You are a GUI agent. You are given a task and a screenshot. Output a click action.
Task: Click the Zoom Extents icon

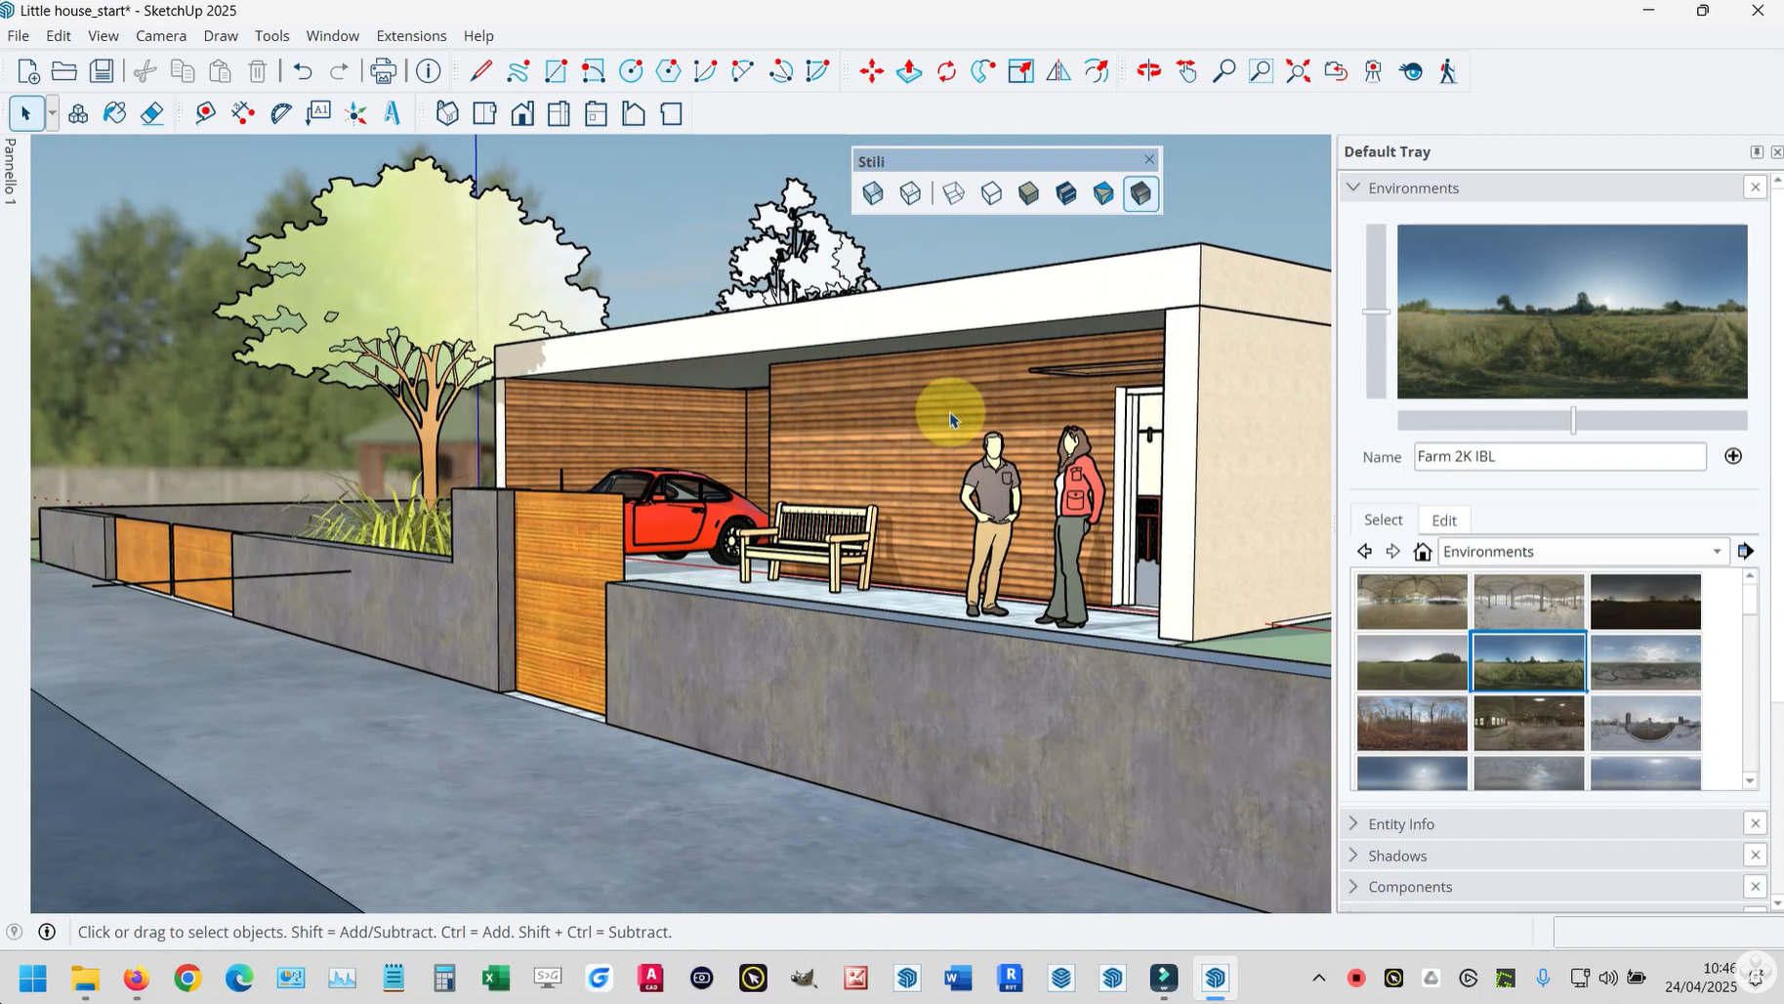[x=1298, y=71]
